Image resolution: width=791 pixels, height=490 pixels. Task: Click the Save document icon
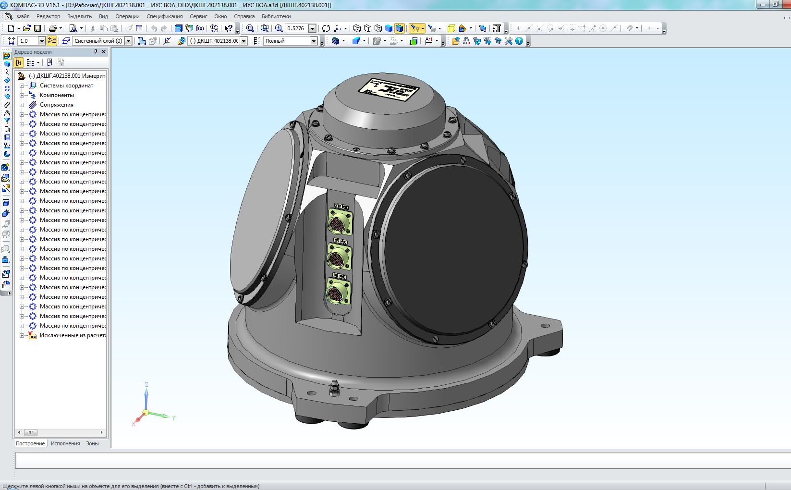click(37, 28)
